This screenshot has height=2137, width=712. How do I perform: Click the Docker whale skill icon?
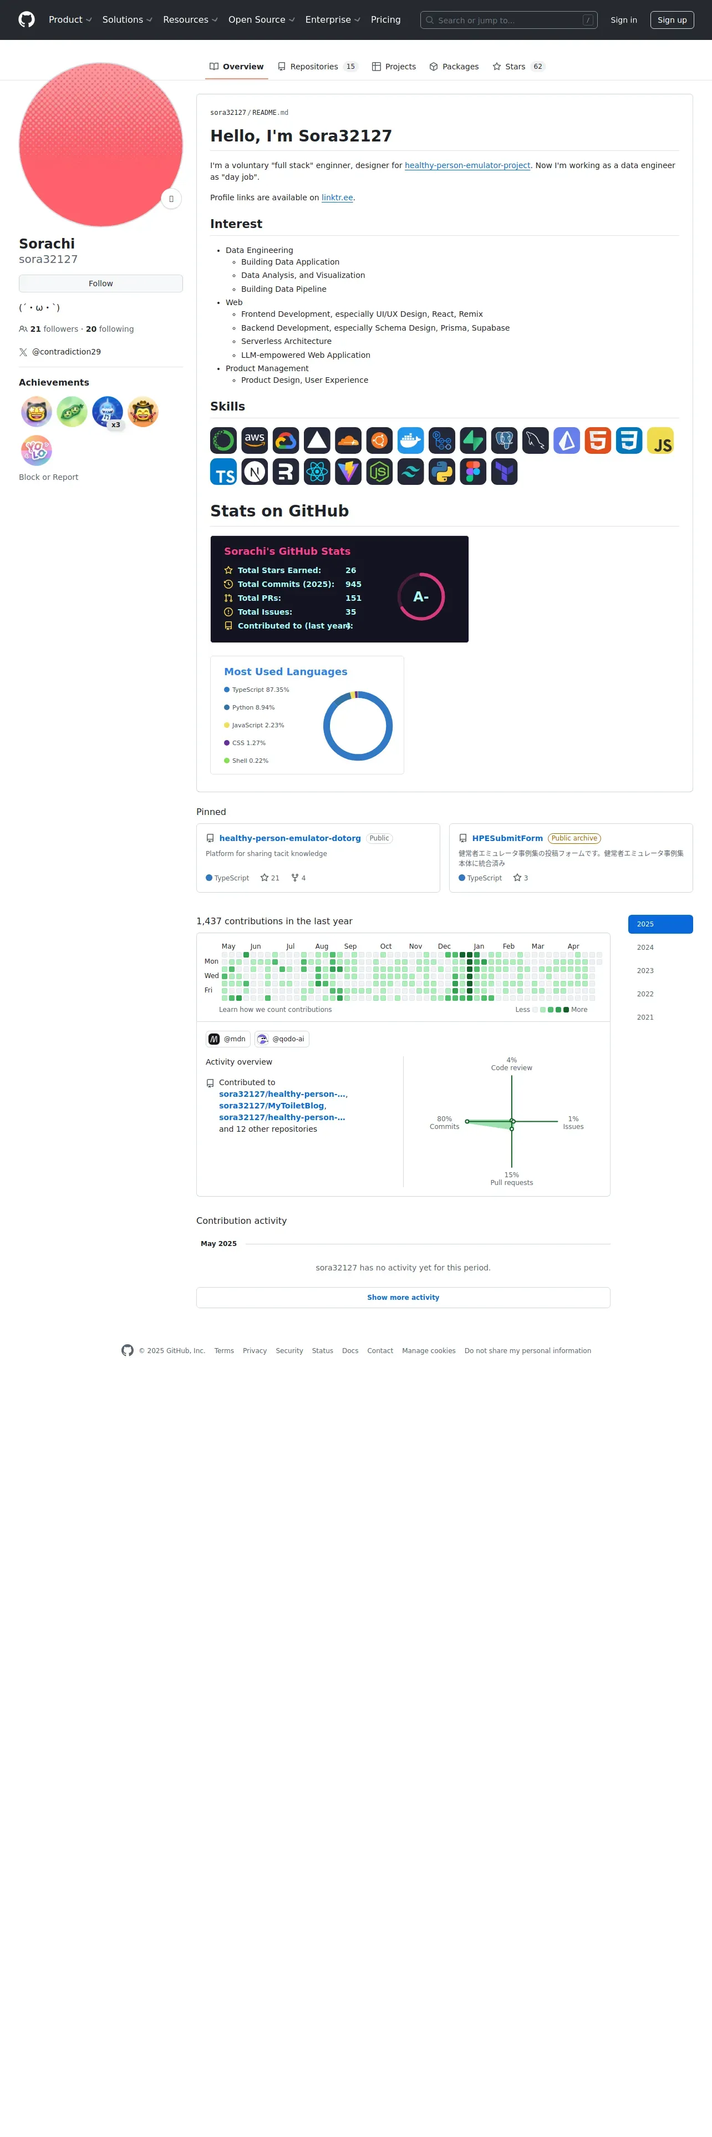point(410,440)
